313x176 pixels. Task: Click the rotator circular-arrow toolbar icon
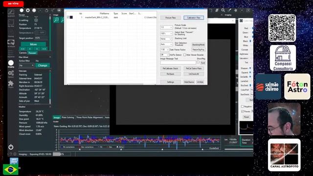click(x=46, y=10)
